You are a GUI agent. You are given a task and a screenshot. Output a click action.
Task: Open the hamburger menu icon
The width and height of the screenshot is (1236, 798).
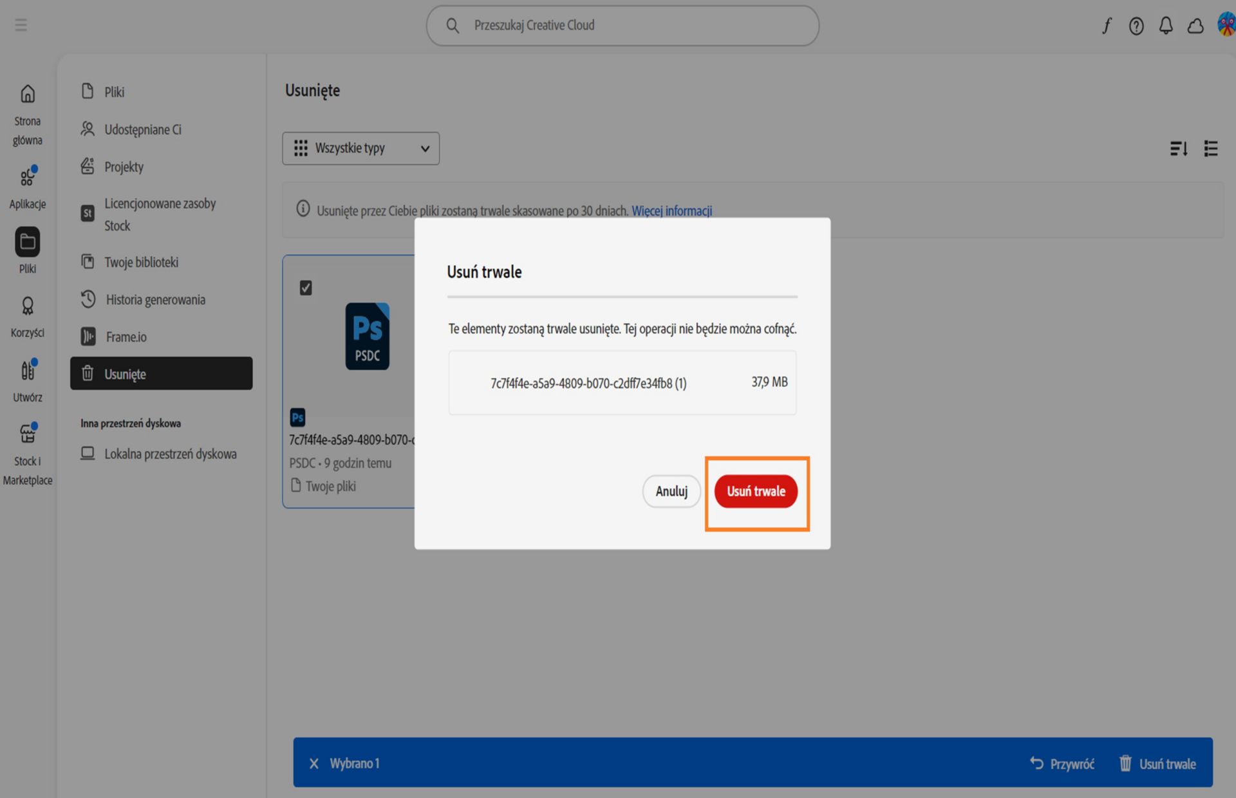[x=21, y=25]
